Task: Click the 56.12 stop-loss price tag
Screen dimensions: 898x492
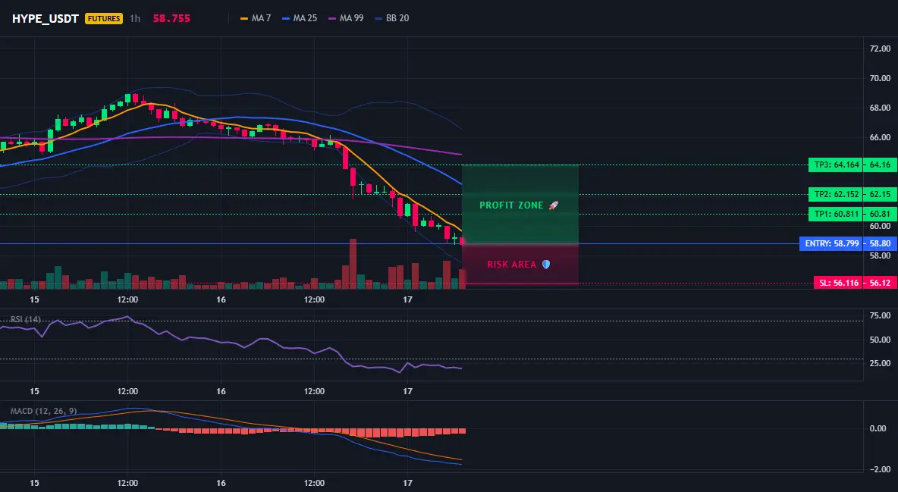Action: point(880,283)
